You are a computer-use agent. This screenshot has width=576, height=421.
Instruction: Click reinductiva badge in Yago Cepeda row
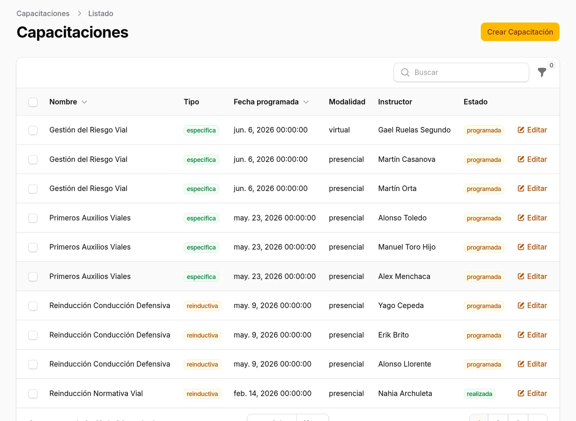tap(202, 306)
